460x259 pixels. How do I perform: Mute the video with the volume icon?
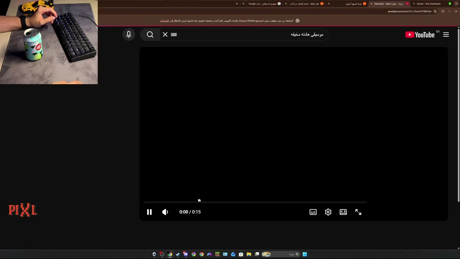tap(165, 212)
